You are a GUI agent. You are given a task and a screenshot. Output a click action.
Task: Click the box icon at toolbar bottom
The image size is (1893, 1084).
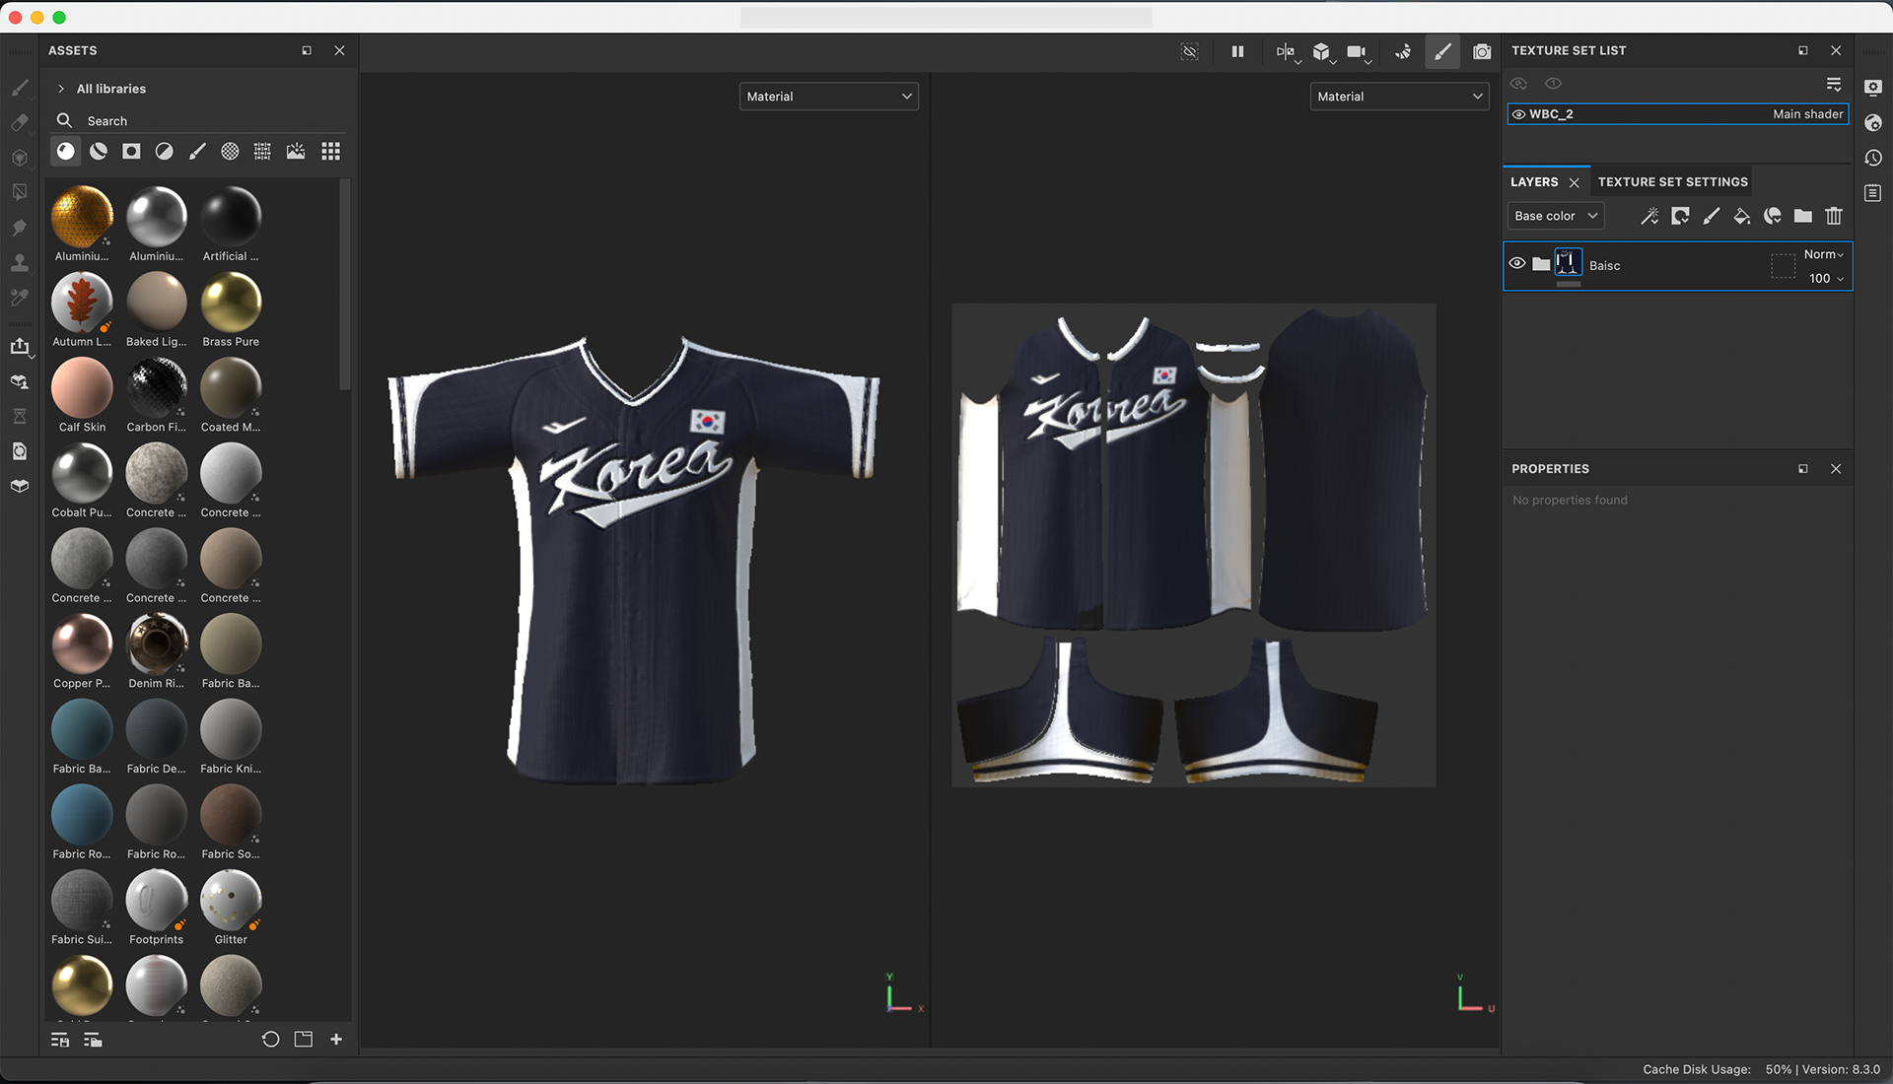[20, 486]
